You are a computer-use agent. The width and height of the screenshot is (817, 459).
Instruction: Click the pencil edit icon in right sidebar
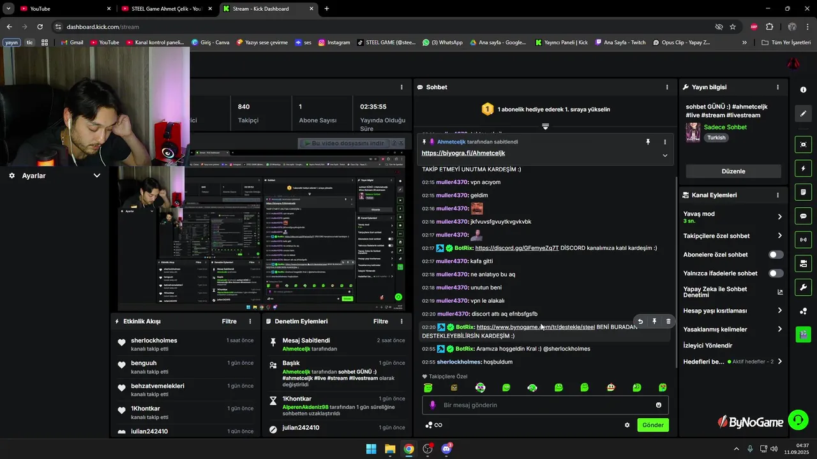pos(803,113)
